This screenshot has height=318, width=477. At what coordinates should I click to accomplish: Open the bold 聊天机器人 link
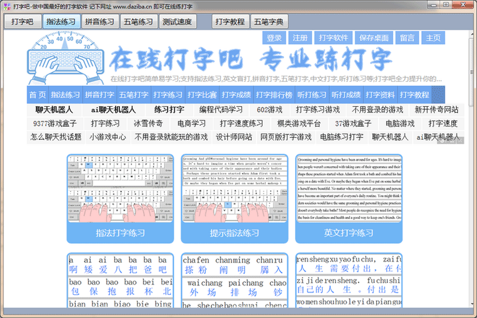[54, 110]
